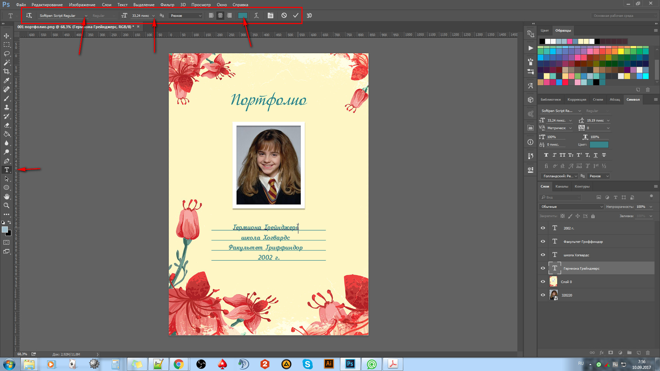Image resolution: width=660 pixels, height=371 pixels.
Task: Switch to the 'Абзац' tab
Action: tap(615, 100)
